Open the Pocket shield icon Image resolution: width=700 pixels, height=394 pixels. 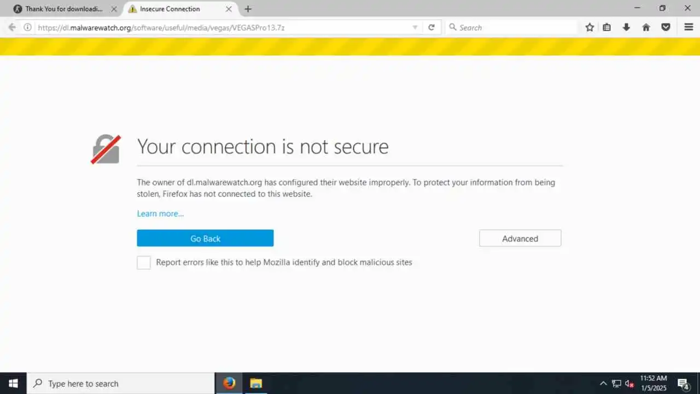pyautogui.click(x=666, y=27)
